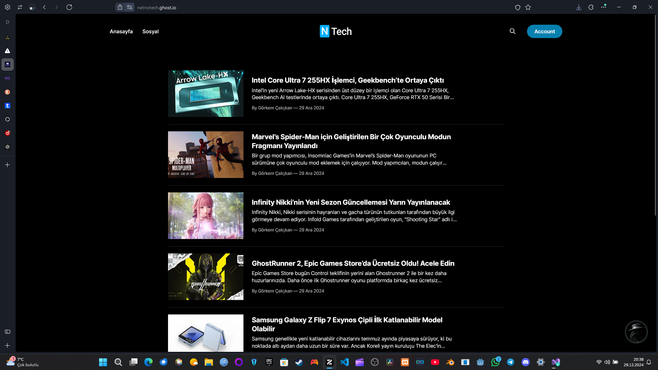The image size is (658, 370).
Task: Launch Steam from the taskbar
Action: [x=299, y=362]
